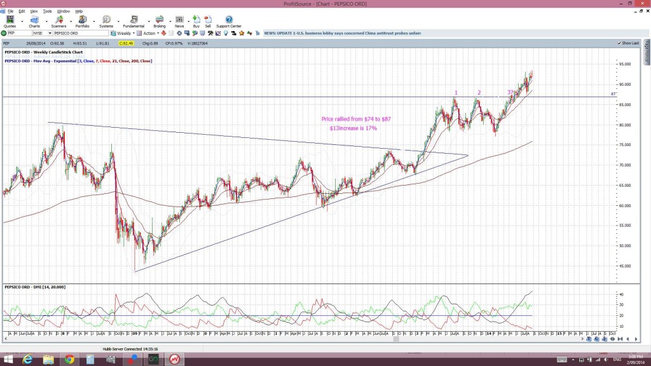Open the View menu

(34, 11)
